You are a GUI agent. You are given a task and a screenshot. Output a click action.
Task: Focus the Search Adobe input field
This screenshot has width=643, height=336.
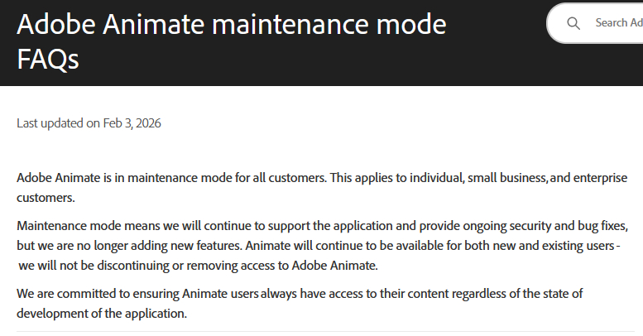(x=617, y=23)
